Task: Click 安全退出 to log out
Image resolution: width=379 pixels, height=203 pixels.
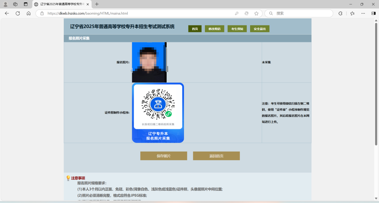Action: click(260, 29)
